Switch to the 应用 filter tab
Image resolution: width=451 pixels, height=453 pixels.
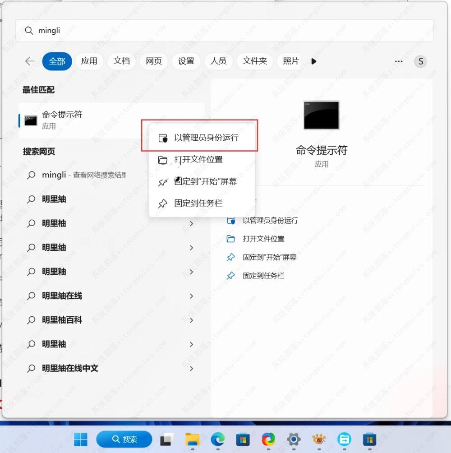pyautogui.click(x=89, y=61)
